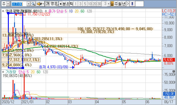Select the monthly 월 chart button
Viewport: 177px width, 105px height.
tap(120, 4)
